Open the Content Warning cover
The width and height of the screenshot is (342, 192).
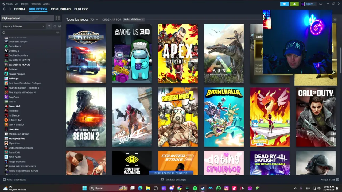(x=132, y=163)
